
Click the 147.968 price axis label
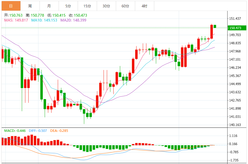pyautogui.click(x=235, y=51)
